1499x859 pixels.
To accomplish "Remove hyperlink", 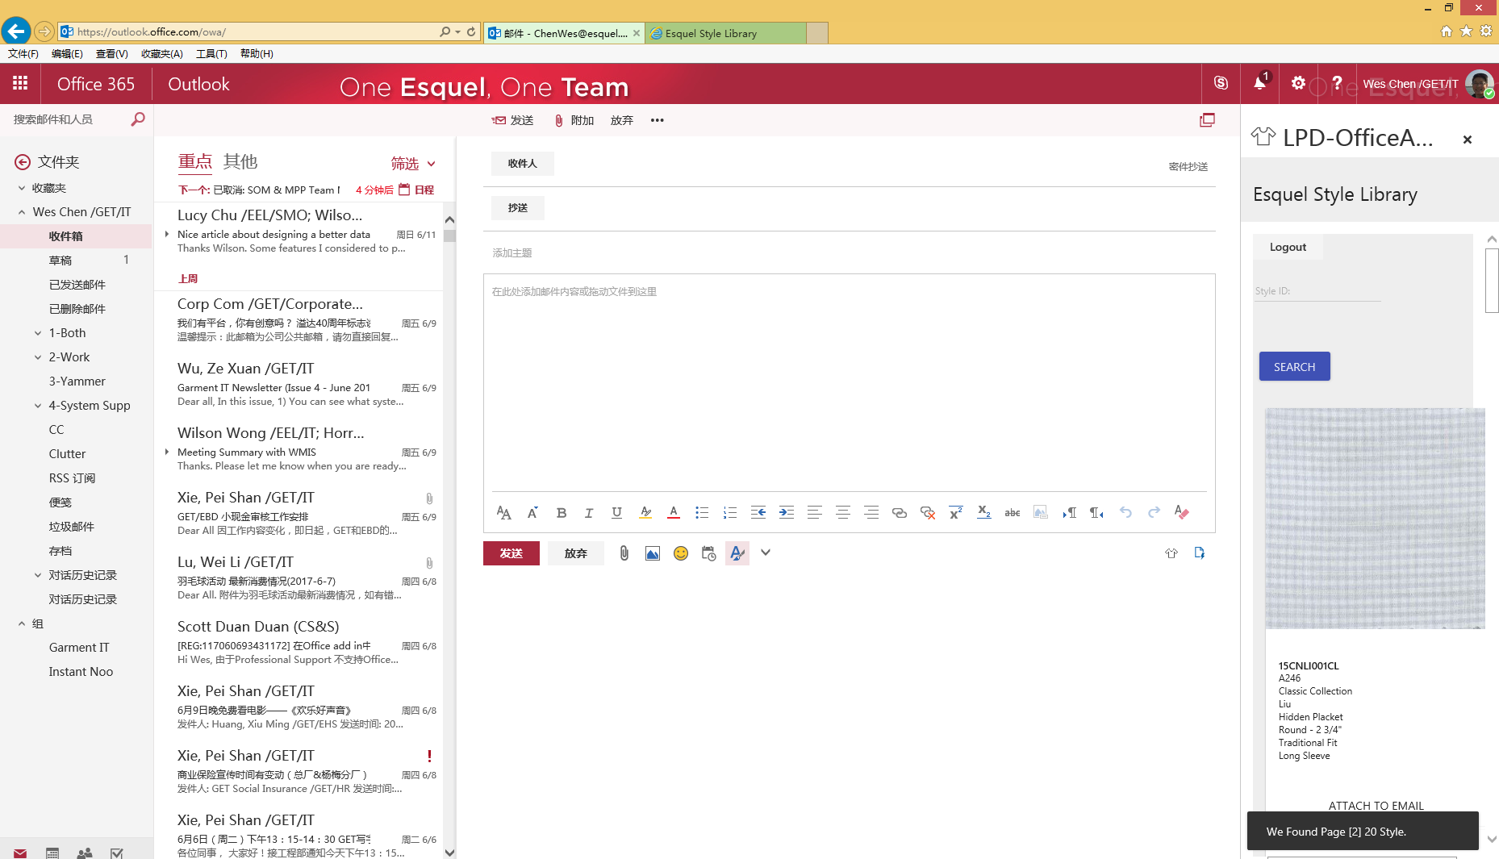I will click(928, 513).
